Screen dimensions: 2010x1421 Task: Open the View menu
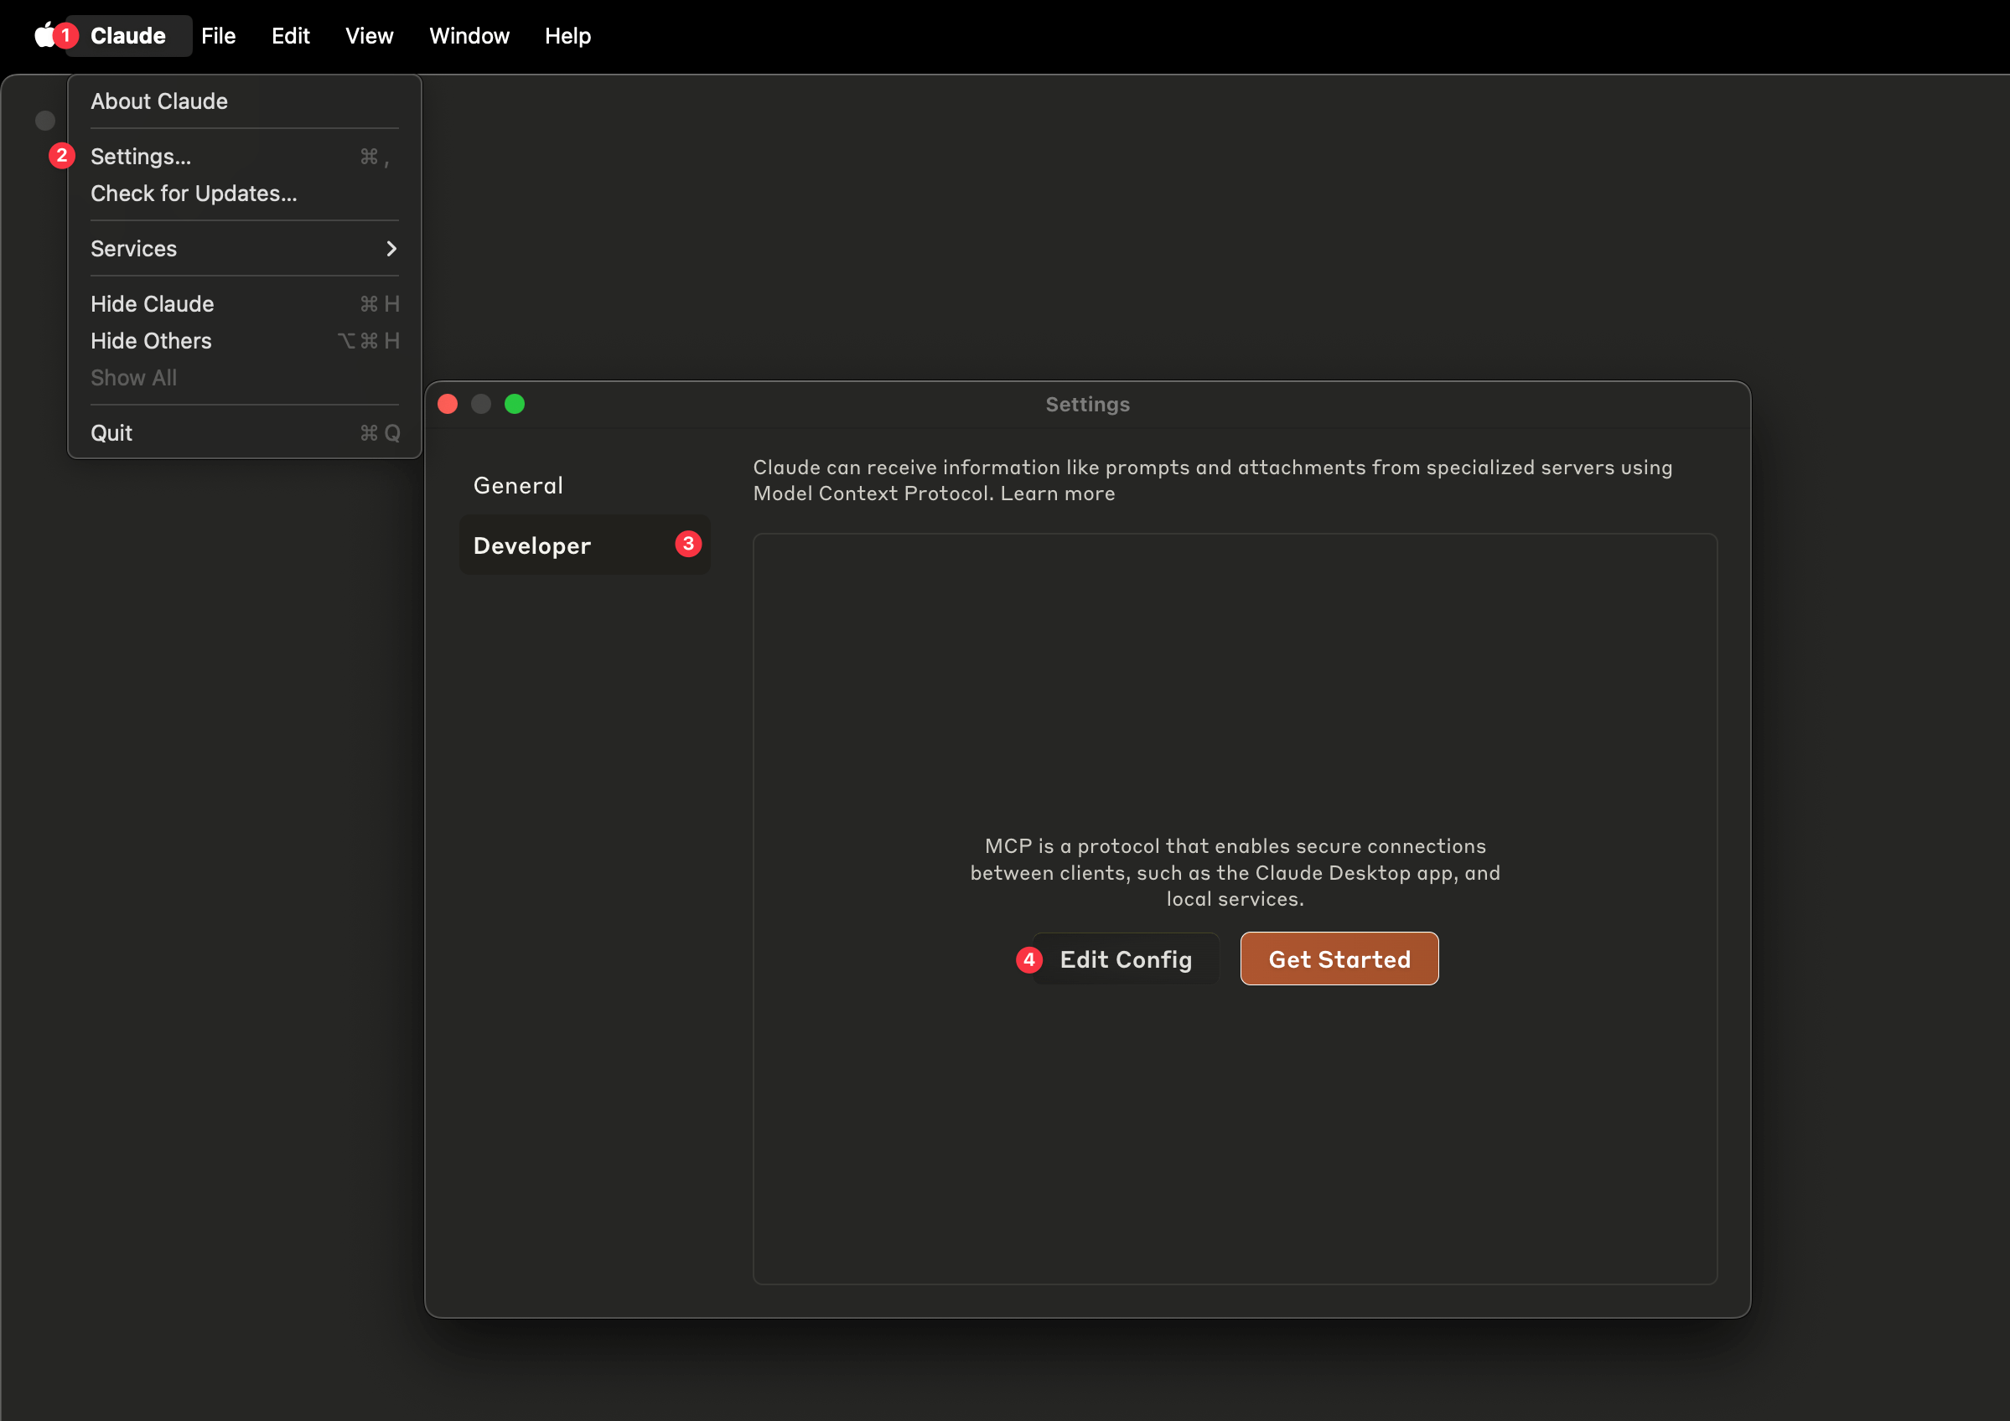coord(369,36)
